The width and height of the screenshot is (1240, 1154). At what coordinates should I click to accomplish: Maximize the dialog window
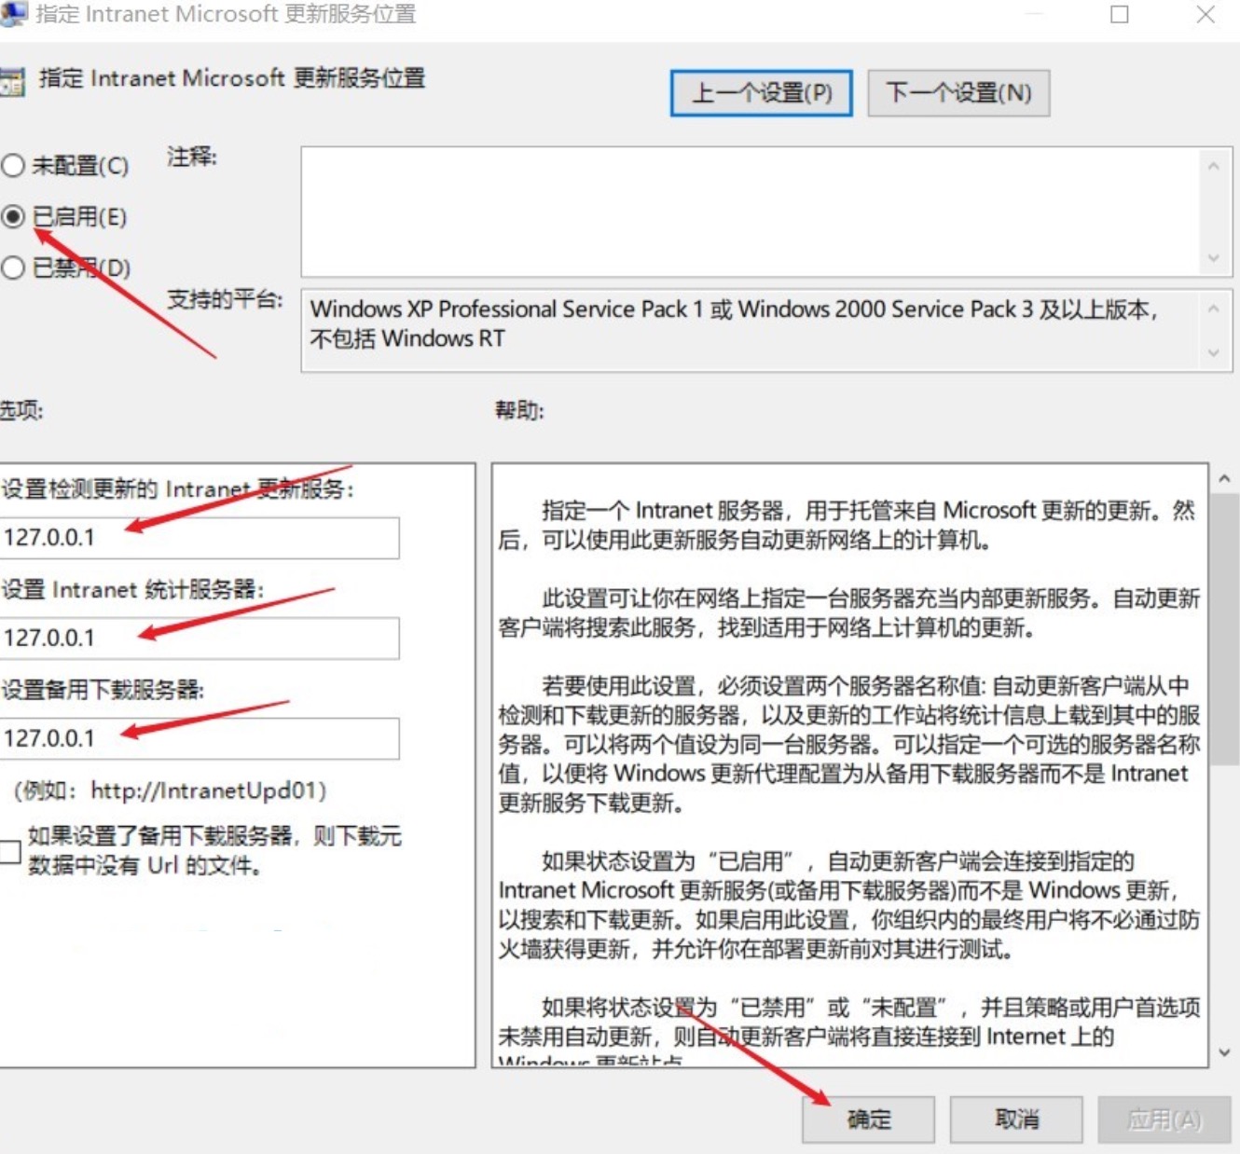tap(1120, 14)
